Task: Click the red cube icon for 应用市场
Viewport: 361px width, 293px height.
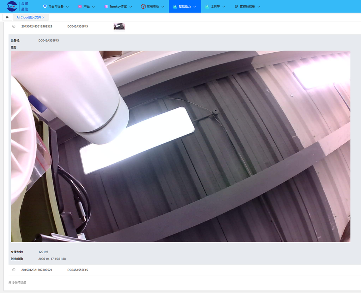Action: coord(143,6)
